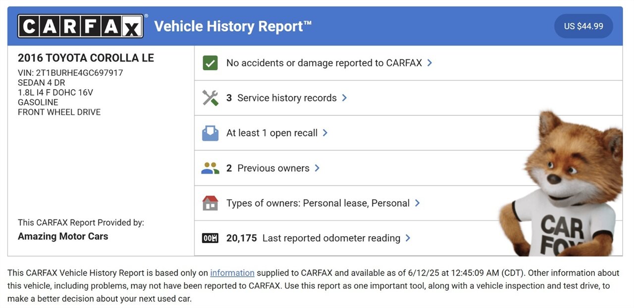The image size is (634, 308).
Task: Click the wrench and screwdriver service icon
Action: pos(211,98)
